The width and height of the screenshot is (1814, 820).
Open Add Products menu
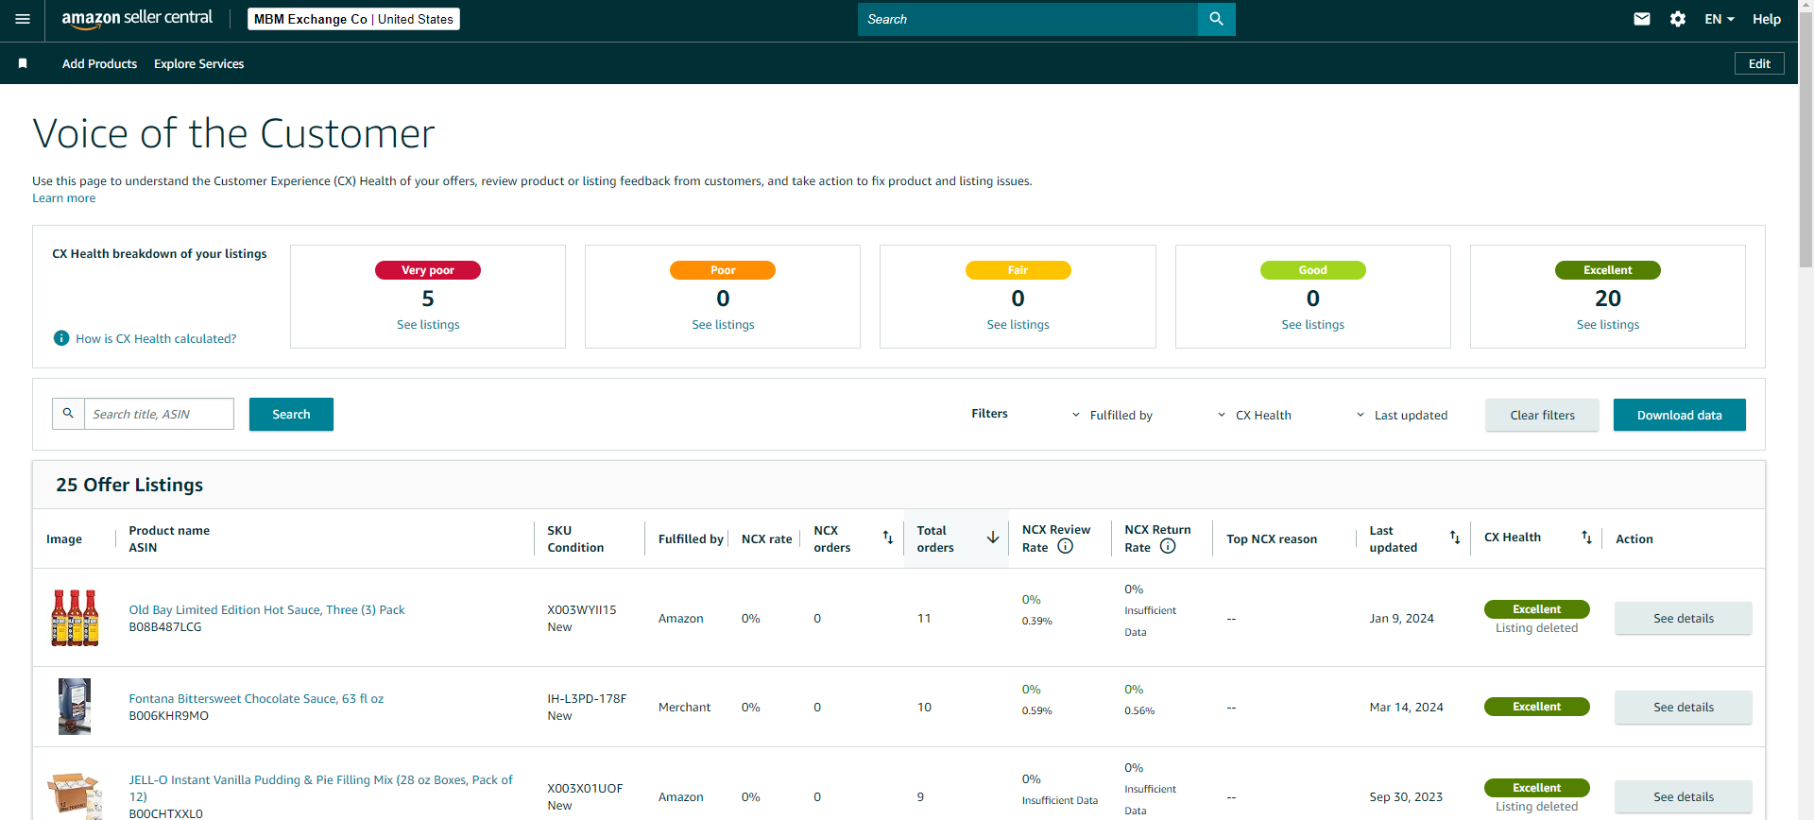point(99,63)
